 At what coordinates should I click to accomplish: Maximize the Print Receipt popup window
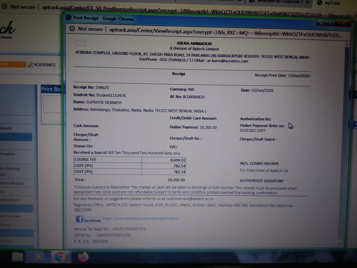click(331, 23)
